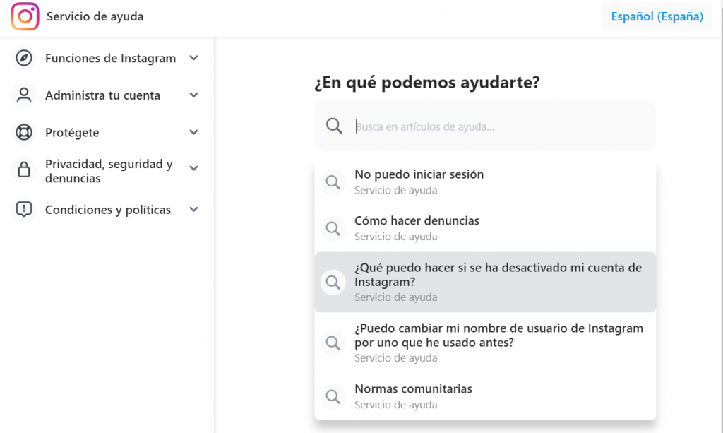723x433 pixels.
Task: Click the magnifier icon inside the search box
Action: (334, 126)
